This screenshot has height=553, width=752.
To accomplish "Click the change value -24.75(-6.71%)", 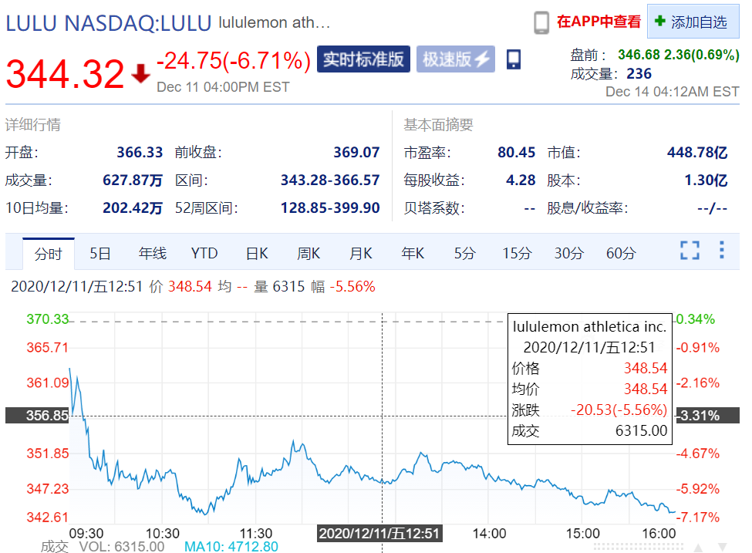I will click(234, 61).
